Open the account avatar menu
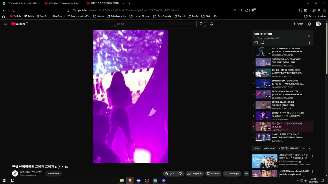Screen dimensions: 328x184 click(318, 24)
